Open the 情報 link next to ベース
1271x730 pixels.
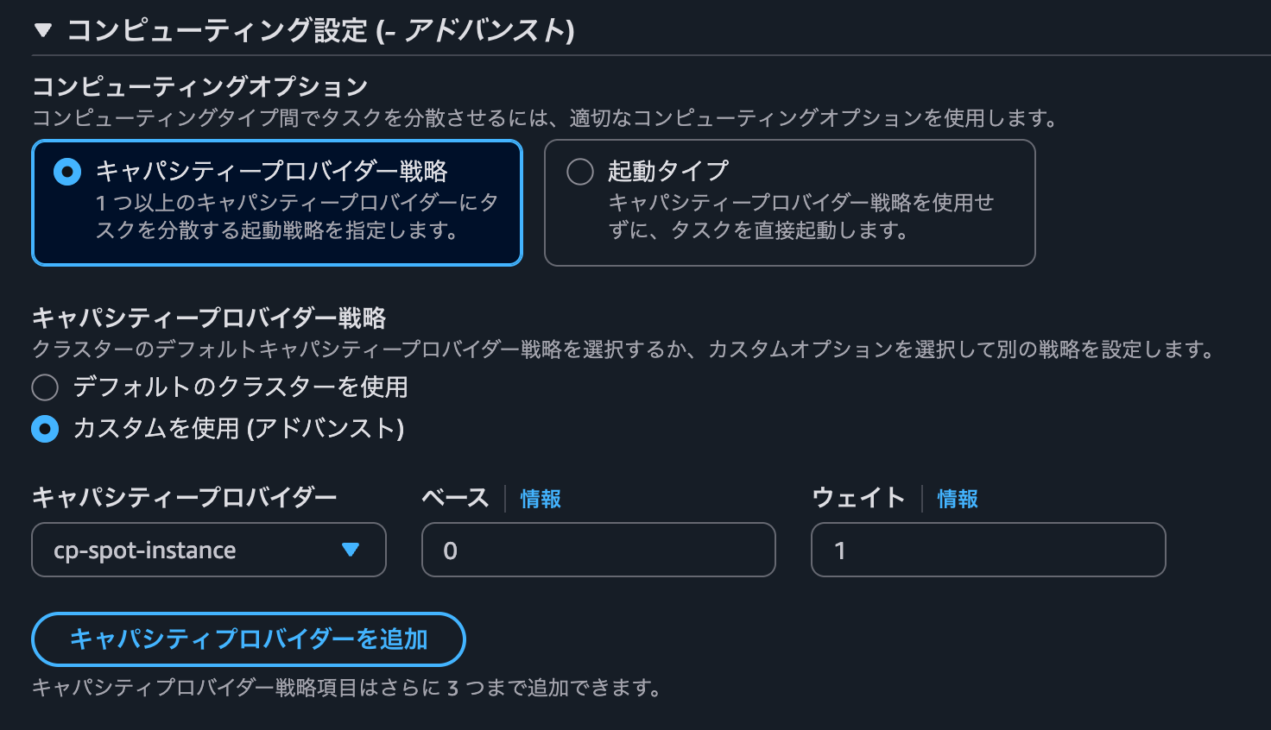tap(539, 498)
